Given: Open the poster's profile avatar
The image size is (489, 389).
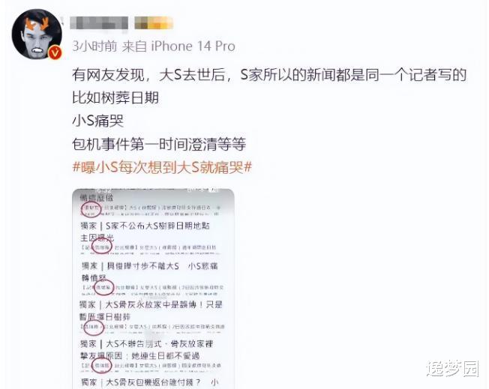Looking at the screenshot, I should 37,34.
